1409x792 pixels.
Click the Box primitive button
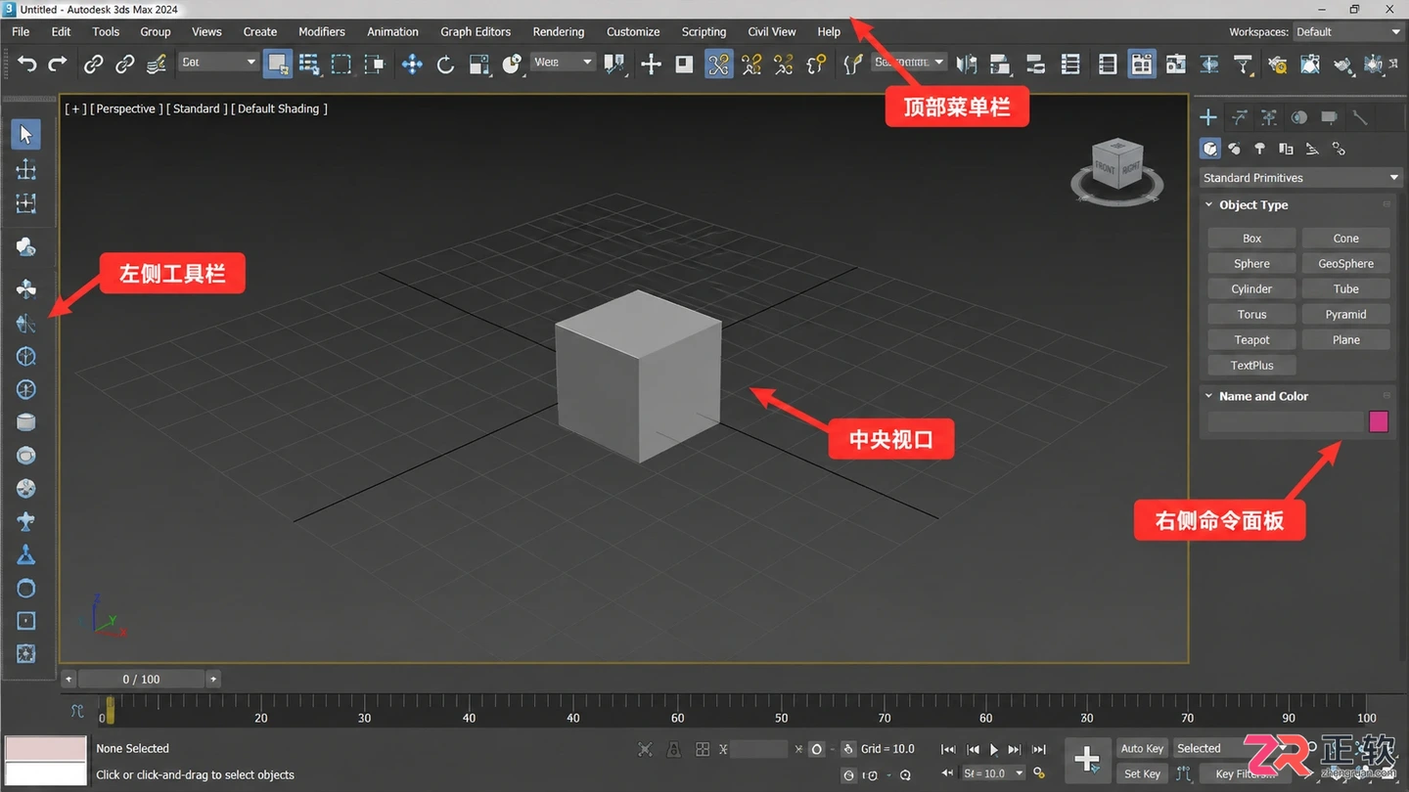pyautogui.click(x=1251, y=239)
